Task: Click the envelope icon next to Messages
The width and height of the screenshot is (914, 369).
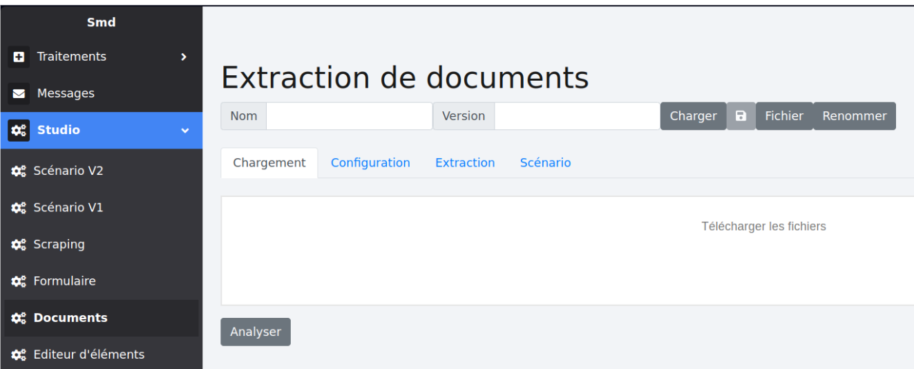Action: 19,93
